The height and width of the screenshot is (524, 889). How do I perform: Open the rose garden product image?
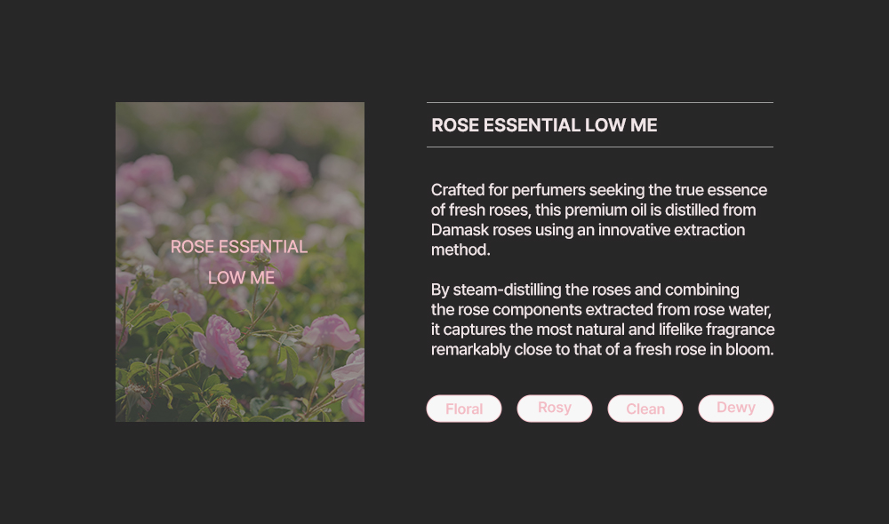coord(240,262)
